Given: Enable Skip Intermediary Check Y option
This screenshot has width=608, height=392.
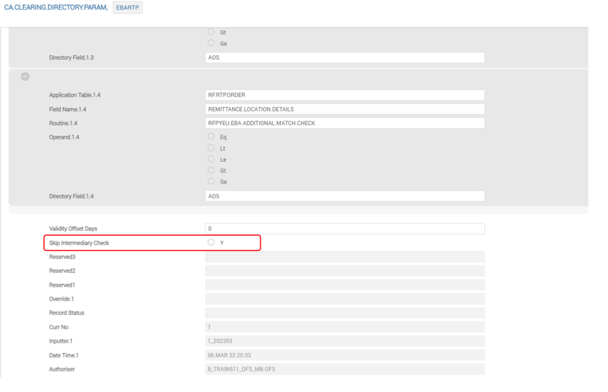Looking at the screenshot, I should coord(211,243).
